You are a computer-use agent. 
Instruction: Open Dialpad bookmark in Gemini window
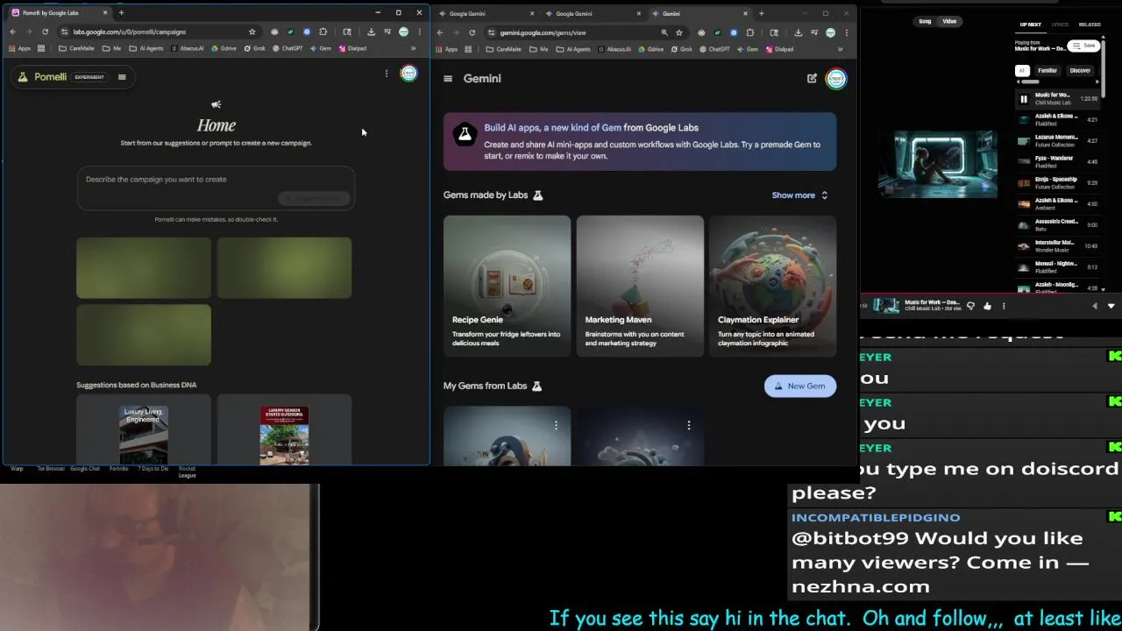tap(780, 49)
